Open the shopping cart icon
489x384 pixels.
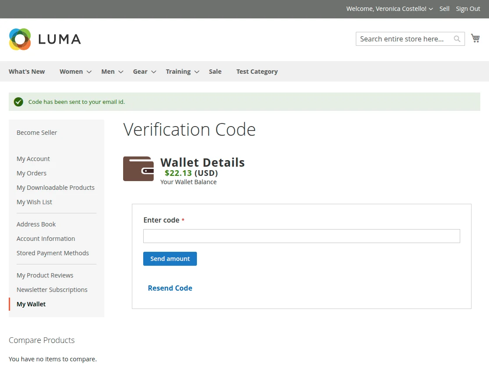click(475, 38)
